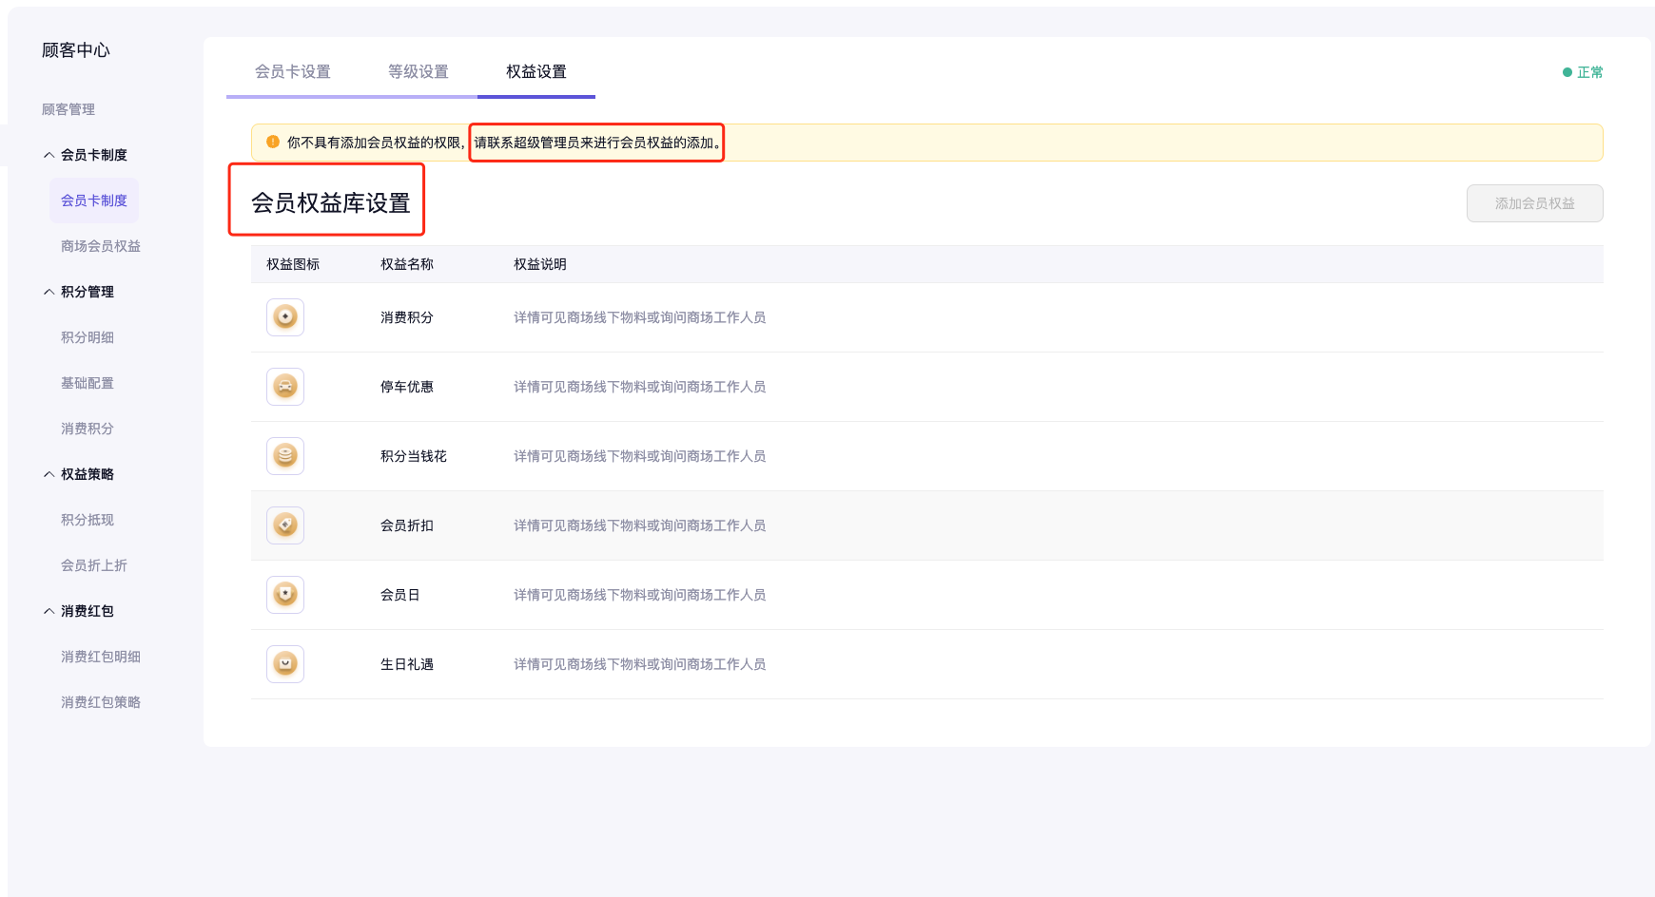Open 商场会员权益 in the sidebar

[x=101, y=246]
